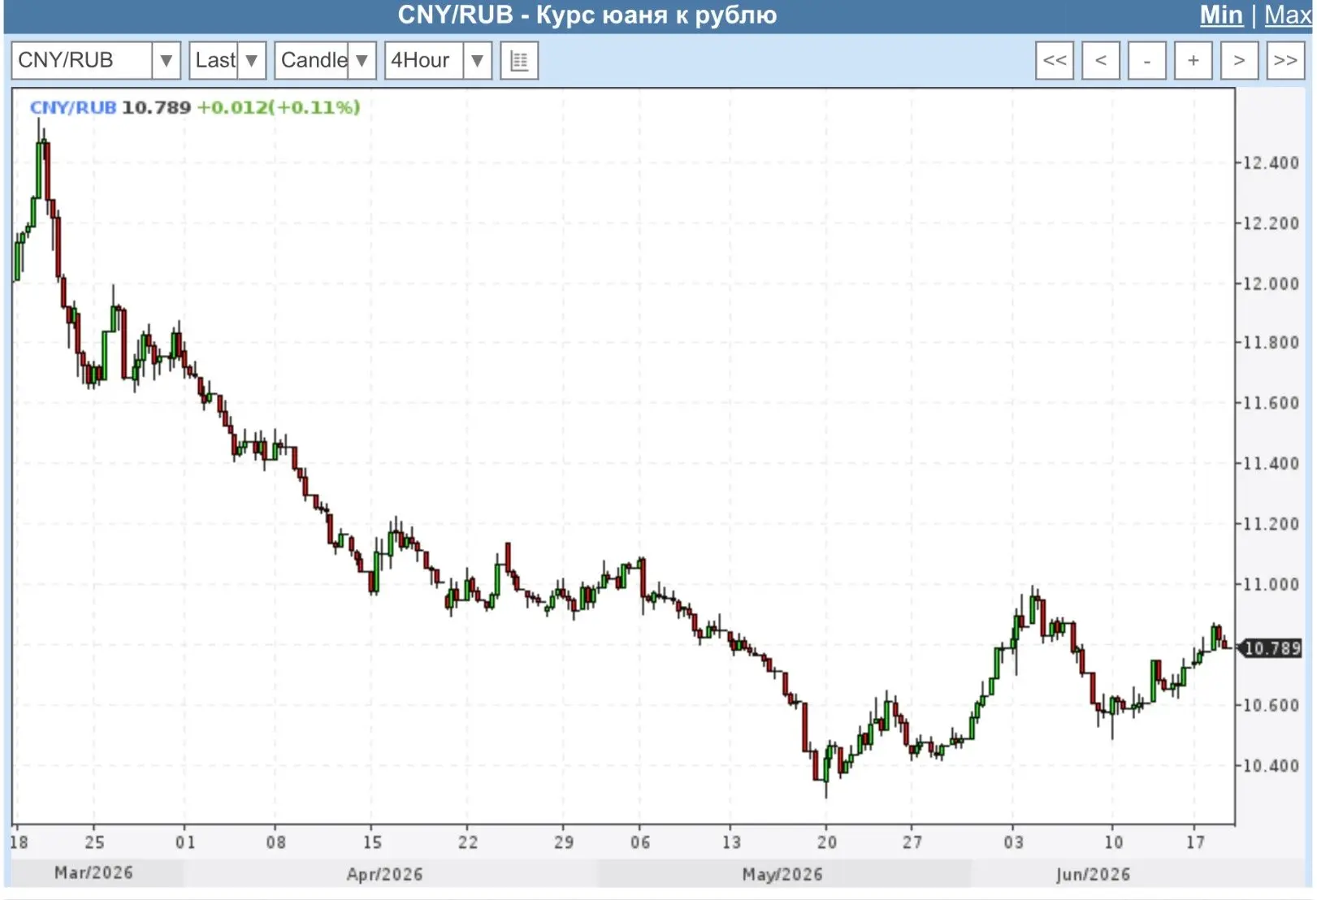Click the Mar/2026 month label
Viewport: 1317px width, 900px height.
click(x=93, y=873)
